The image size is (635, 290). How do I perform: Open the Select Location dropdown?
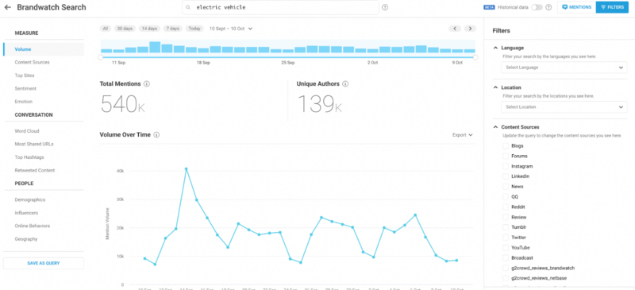click(x=564, y=107)
